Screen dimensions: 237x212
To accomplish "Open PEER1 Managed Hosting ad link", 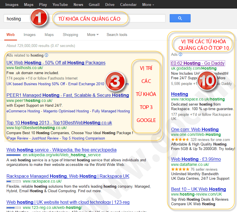I will click(68, 95).
